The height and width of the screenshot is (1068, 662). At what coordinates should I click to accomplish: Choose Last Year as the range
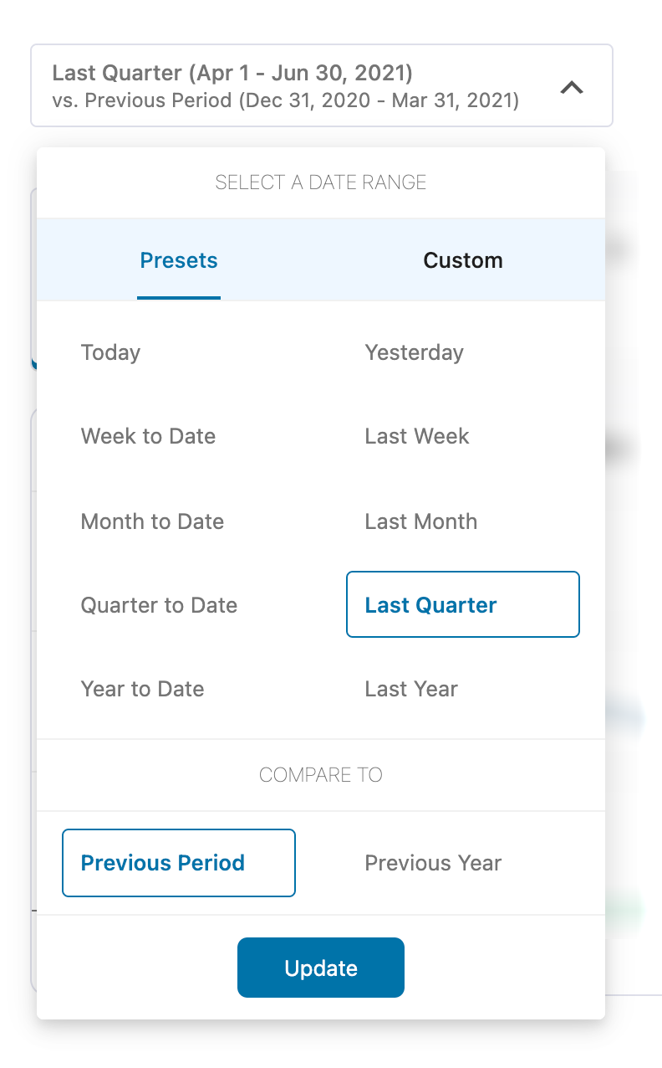(x=410, y=689)
